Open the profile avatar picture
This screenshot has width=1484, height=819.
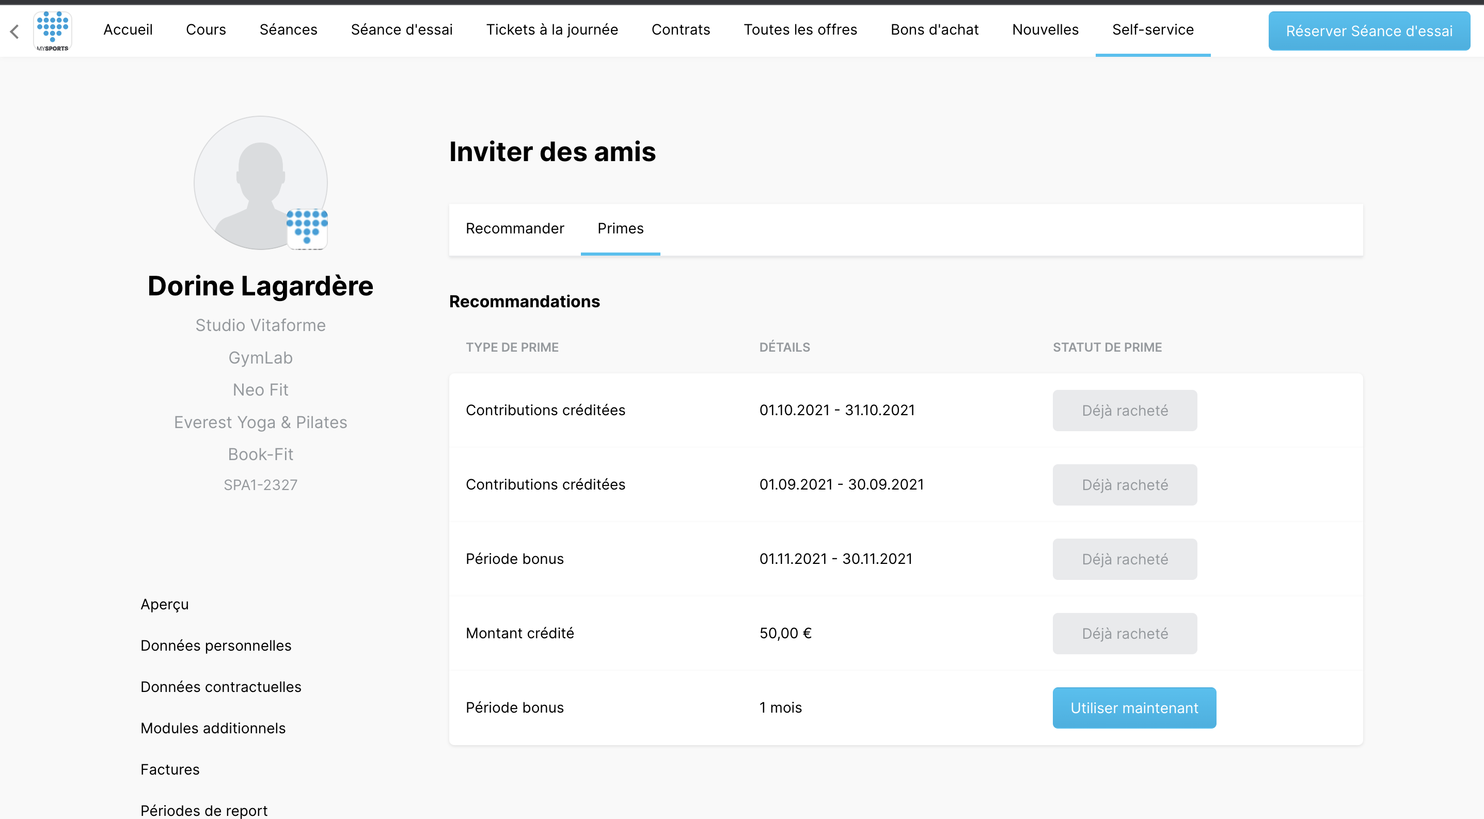[x=260, y=183]
